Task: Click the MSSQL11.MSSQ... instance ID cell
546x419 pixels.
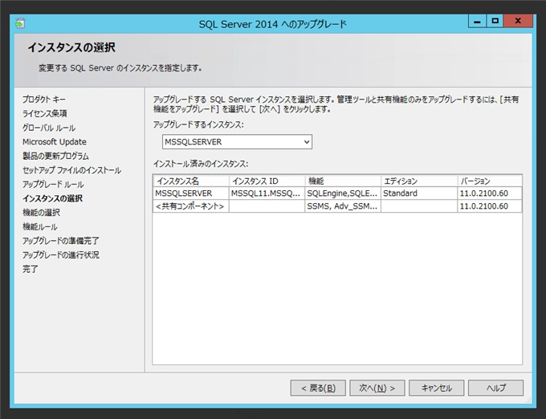Action: coord(267,193)
